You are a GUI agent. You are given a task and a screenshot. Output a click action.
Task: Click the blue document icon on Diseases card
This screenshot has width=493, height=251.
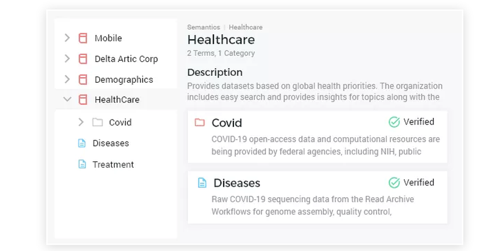pyautogui.click(x=202, y=183)
